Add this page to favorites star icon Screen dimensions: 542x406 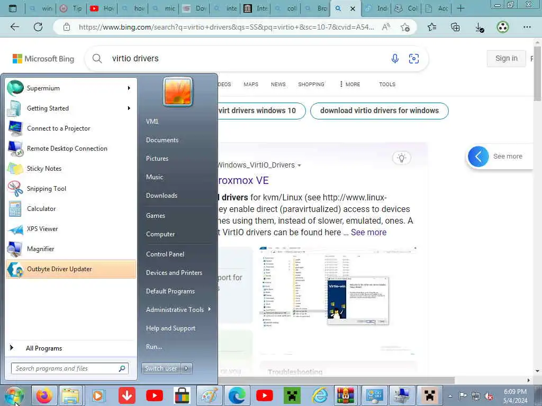click(x=405, y=27)
